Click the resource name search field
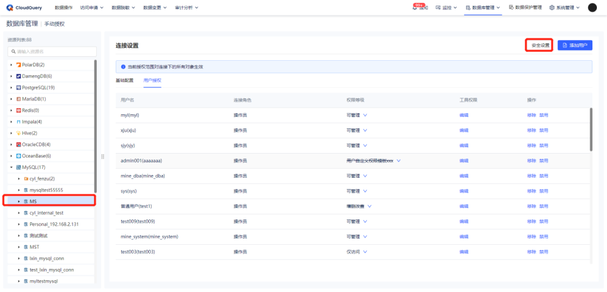This screenshot has height=292, width=607. pos(52,52)
